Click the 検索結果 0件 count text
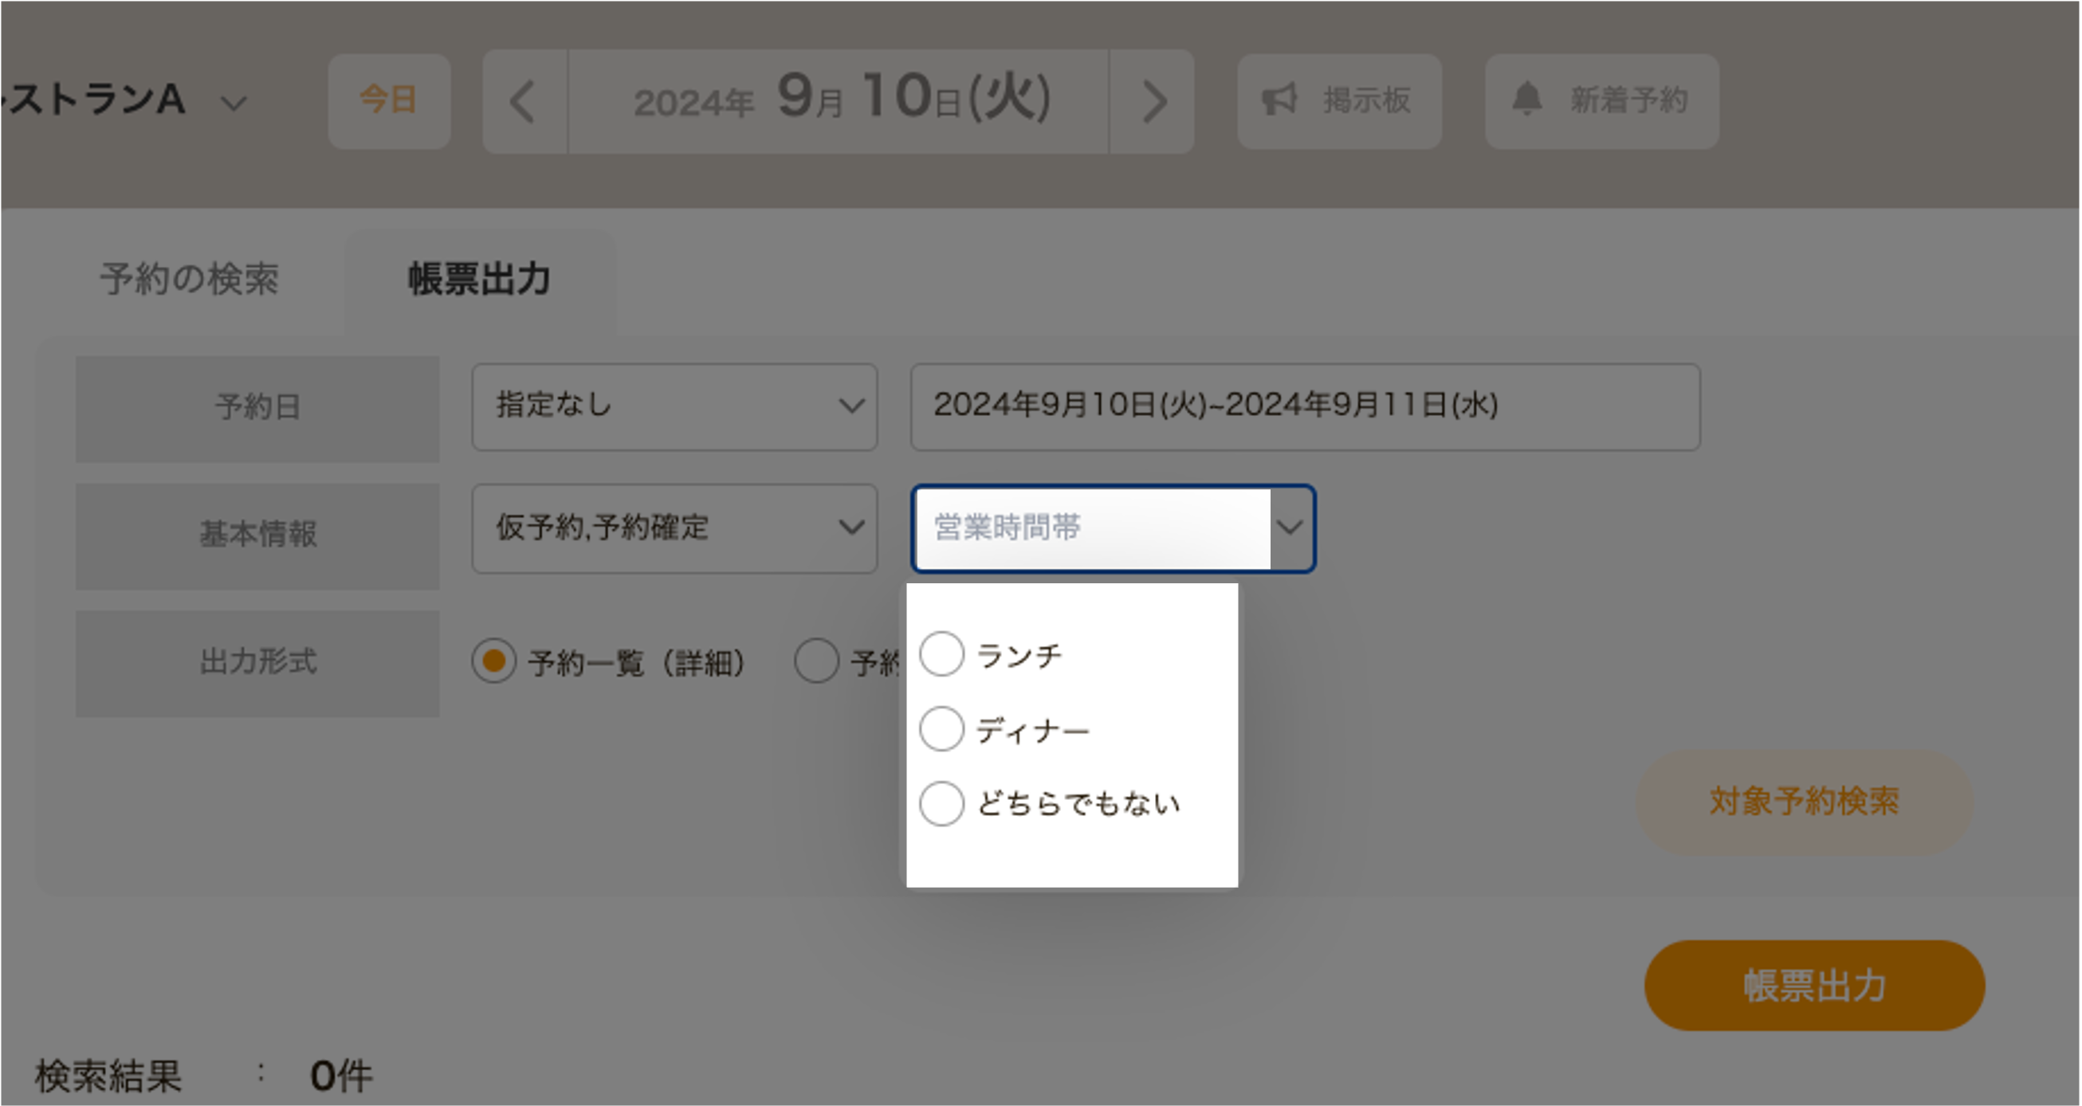 204,1076
